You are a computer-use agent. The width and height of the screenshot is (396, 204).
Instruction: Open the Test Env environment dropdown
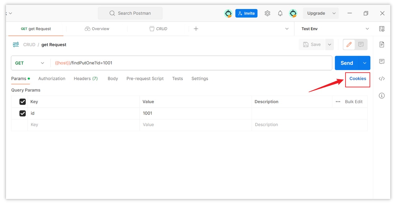(335, 29)
